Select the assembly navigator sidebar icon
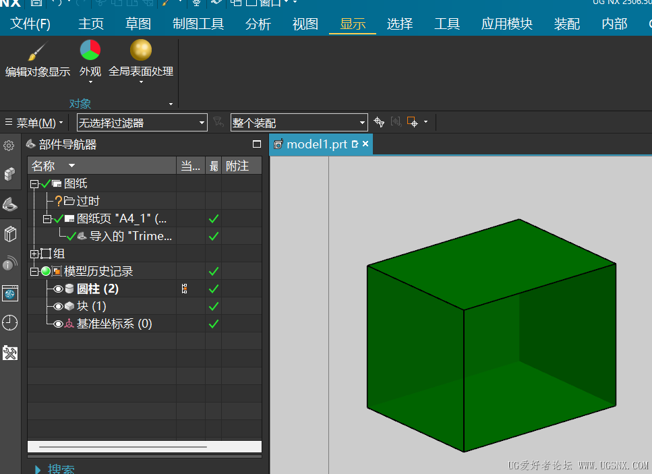 pyautogui.click(x=9, y=174)
